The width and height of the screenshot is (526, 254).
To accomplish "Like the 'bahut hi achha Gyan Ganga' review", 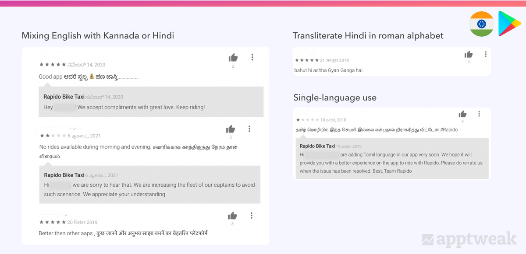I will click(x=469, y=55).
